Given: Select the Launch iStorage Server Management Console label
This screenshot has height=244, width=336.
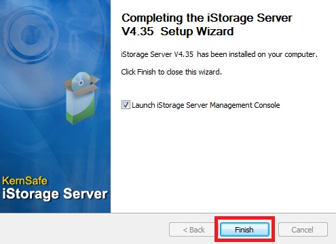Looking at the screenshot, I should tap(206, 105).
